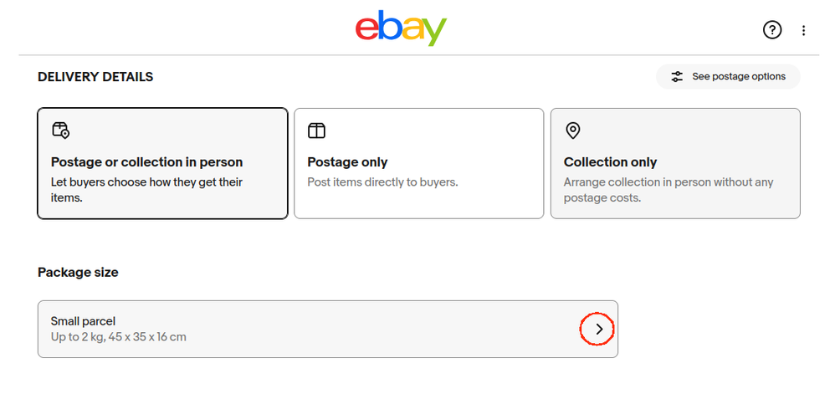This screenshot has width=835, height=394.
Task: Click the parcel-with-pin icon on first delivery card
Action: pos(61,130)
